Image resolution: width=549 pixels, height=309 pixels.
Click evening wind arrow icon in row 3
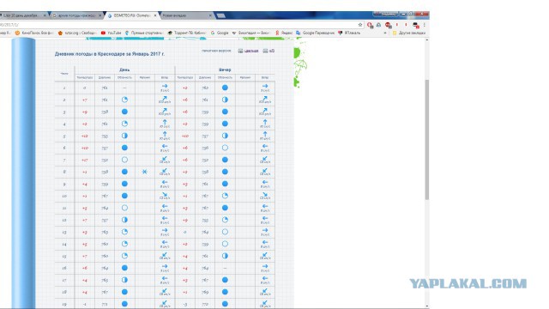tap(265, 111)
